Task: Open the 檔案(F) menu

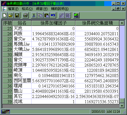Action: coord(13,9)
